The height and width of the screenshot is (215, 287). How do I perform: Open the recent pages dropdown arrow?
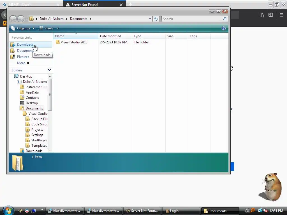pos(26,19)
